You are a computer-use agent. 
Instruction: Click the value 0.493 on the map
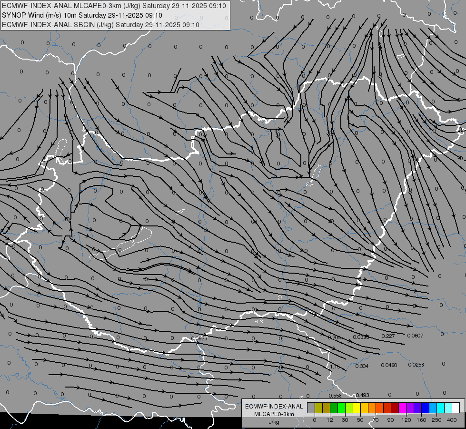(362, 395)
